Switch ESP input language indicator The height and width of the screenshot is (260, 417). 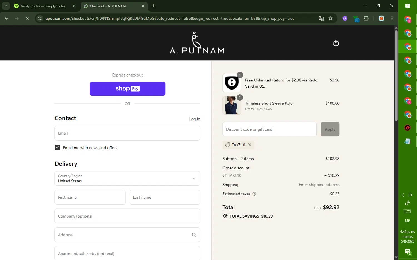click(408, 221)
